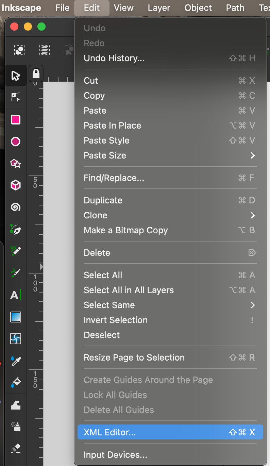Select the Selector arrow tool

coord(16,76)
